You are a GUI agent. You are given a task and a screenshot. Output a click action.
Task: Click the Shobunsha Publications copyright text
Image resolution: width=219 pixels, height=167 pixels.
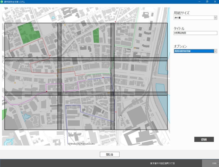click(81, 144)
